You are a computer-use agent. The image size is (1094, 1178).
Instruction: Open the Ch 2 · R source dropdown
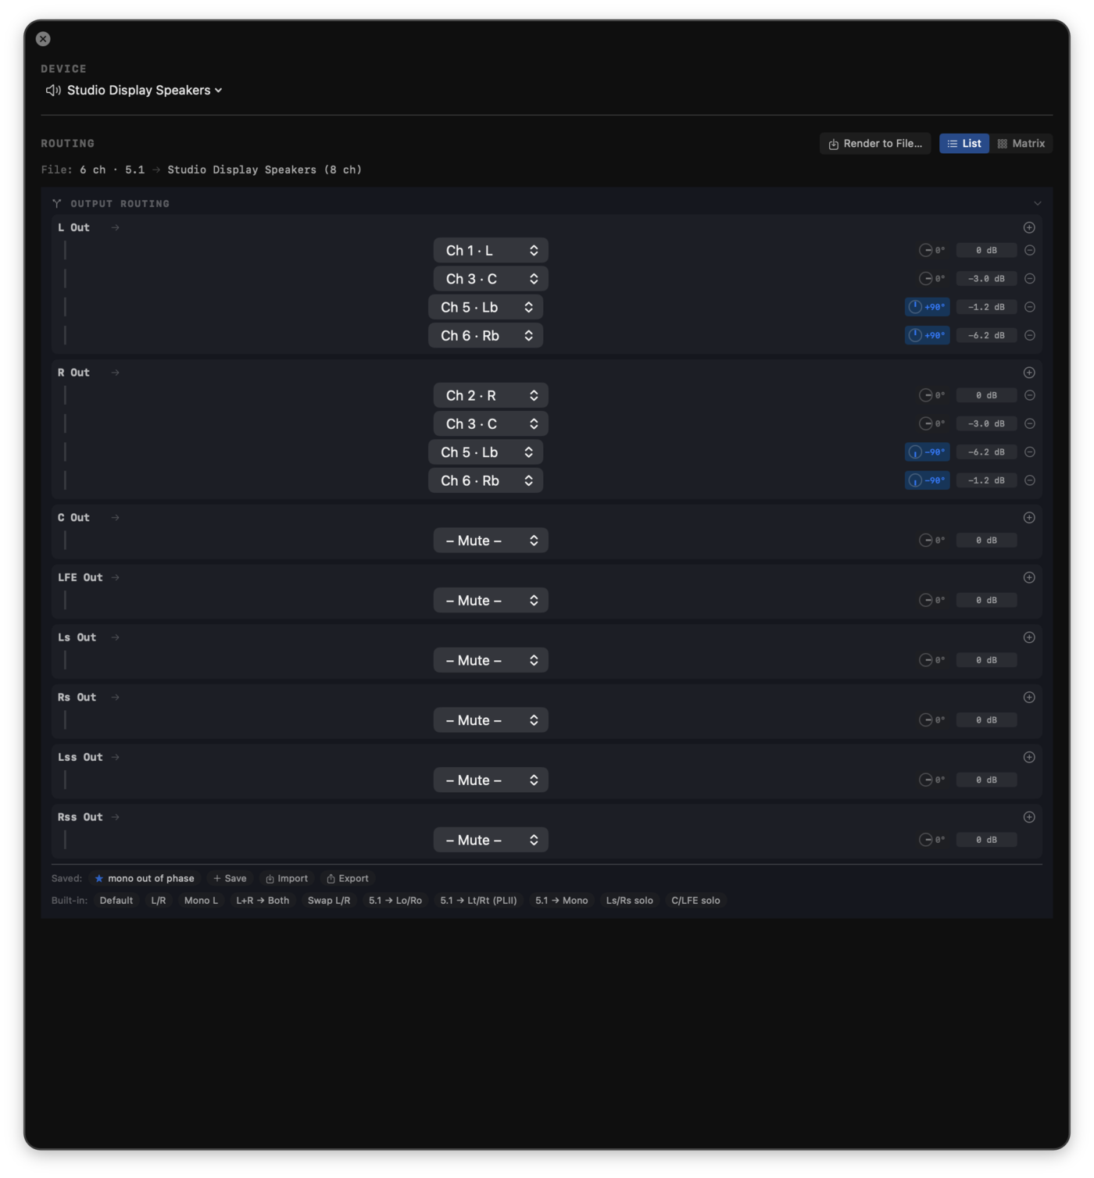click(x=491, y=395)
